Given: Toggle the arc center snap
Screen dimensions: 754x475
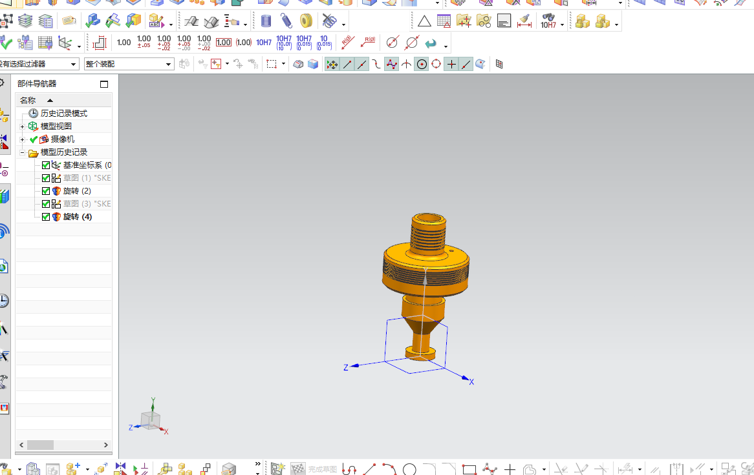Looking at the screenshot, I should coord(422,65).
